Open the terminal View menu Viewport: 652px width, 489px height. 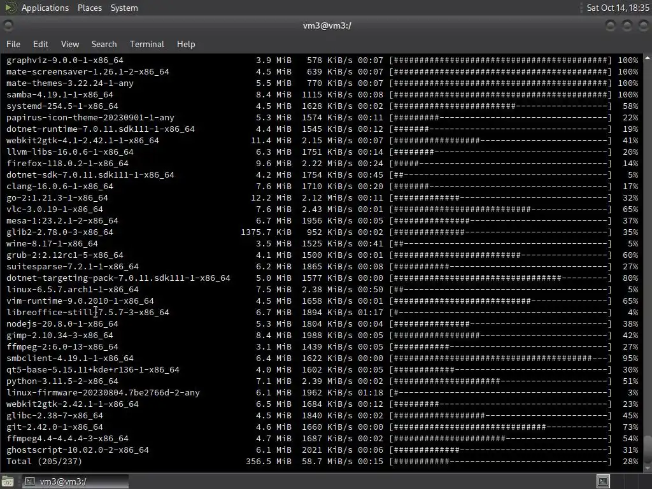pos(70,44)
